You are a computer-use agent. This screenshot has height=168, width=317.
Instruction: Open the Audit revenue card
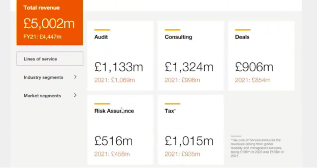[120, 56]
